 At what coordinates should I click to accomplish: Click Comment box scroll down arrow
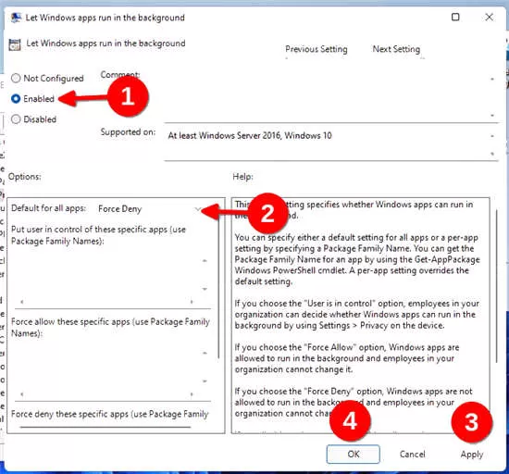(492, 115)
